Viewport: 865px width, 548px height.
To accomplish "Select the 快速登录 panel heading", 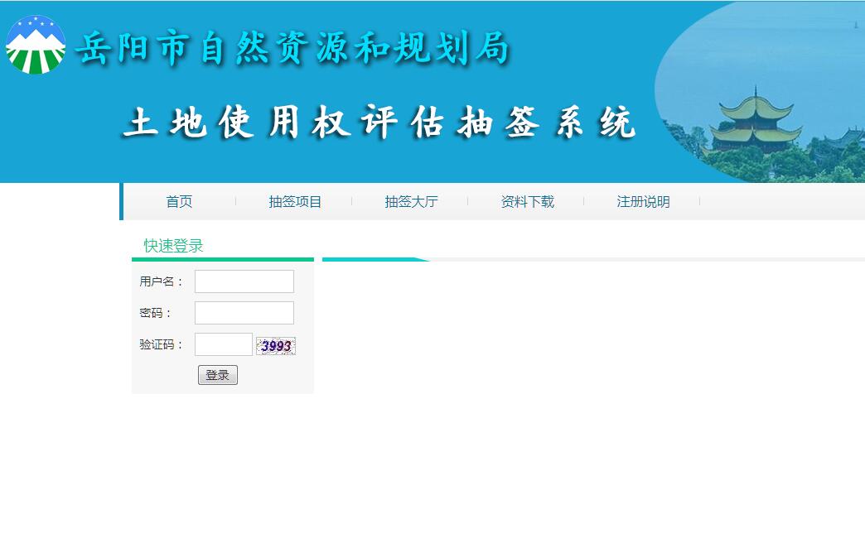I will (173, 246).
